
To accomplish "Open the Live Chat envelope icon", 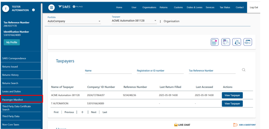I will [x=176, y=125].
